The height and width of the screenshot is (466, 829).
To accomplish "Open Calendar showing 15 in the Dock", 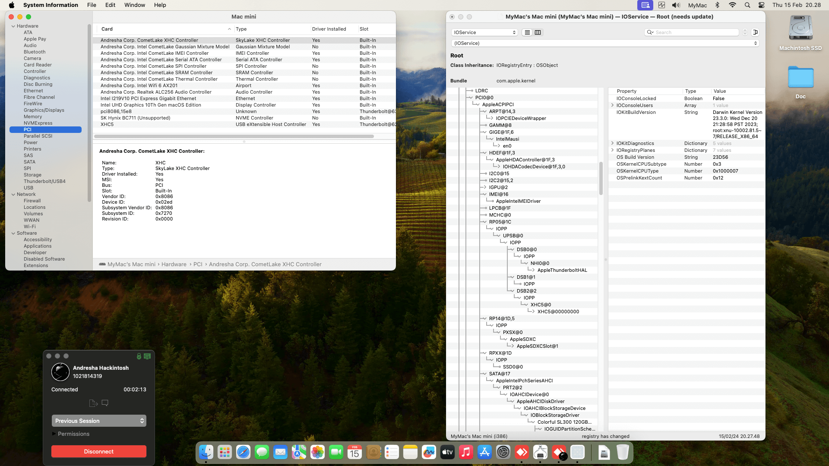I will 354,452.
